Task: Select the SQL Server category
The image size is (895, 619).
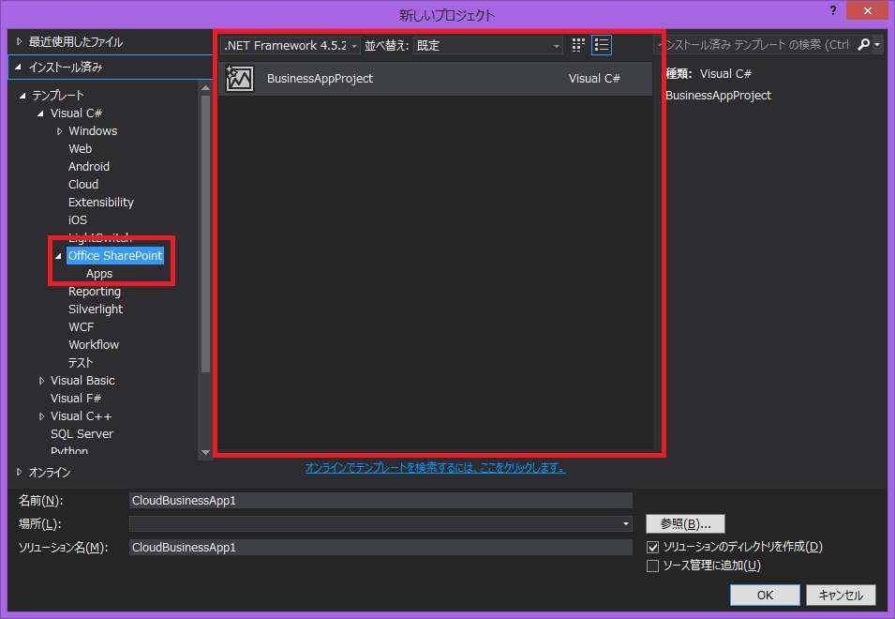Action: (x=82, y=433)
